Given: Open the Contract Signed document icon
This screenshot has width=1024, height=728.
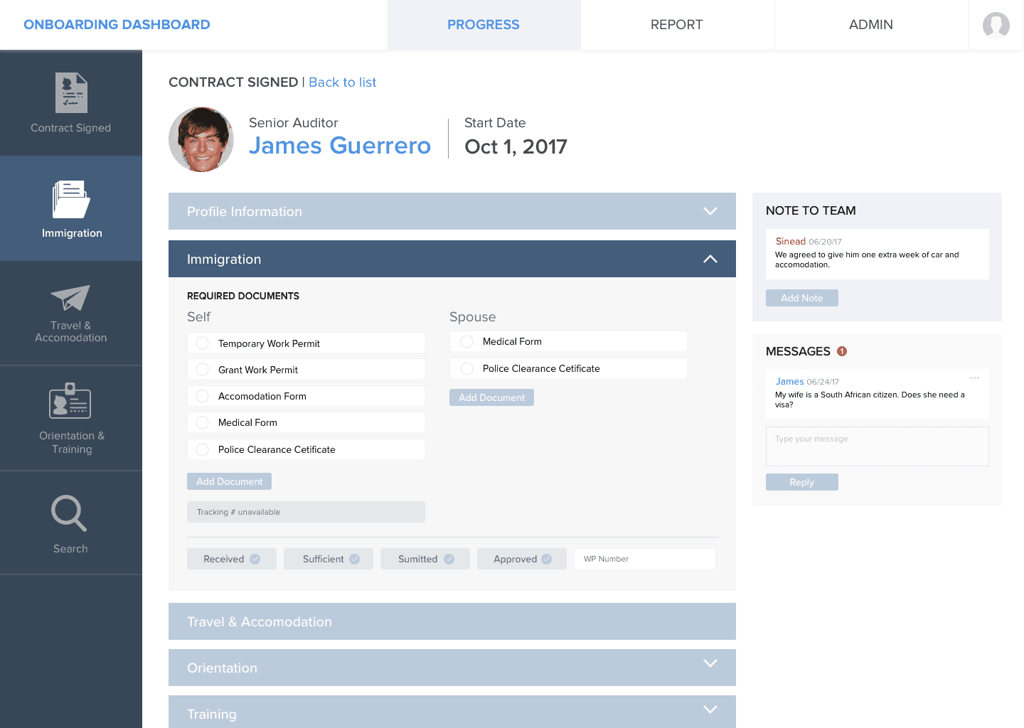Looking at the screenshot, I should tap(71, 93).
